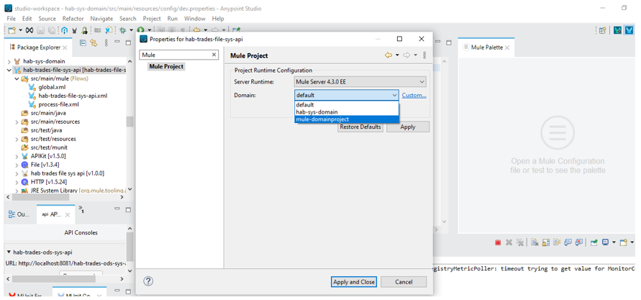Viewport: 641px width, 300px height.
Task: Click Remove Launch gray X icon
Action: click(509, 242)
